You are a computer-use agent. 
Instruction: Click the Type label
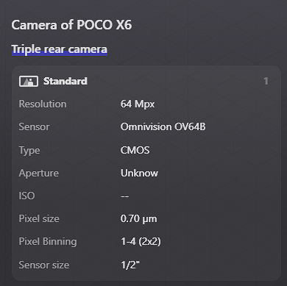(x=29, y=150)
